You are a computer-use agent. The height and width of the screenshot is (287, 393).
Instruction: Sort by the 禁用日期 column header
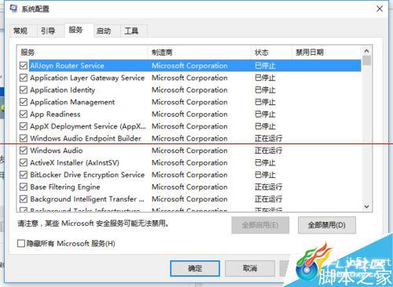click(x=326, y=53)
